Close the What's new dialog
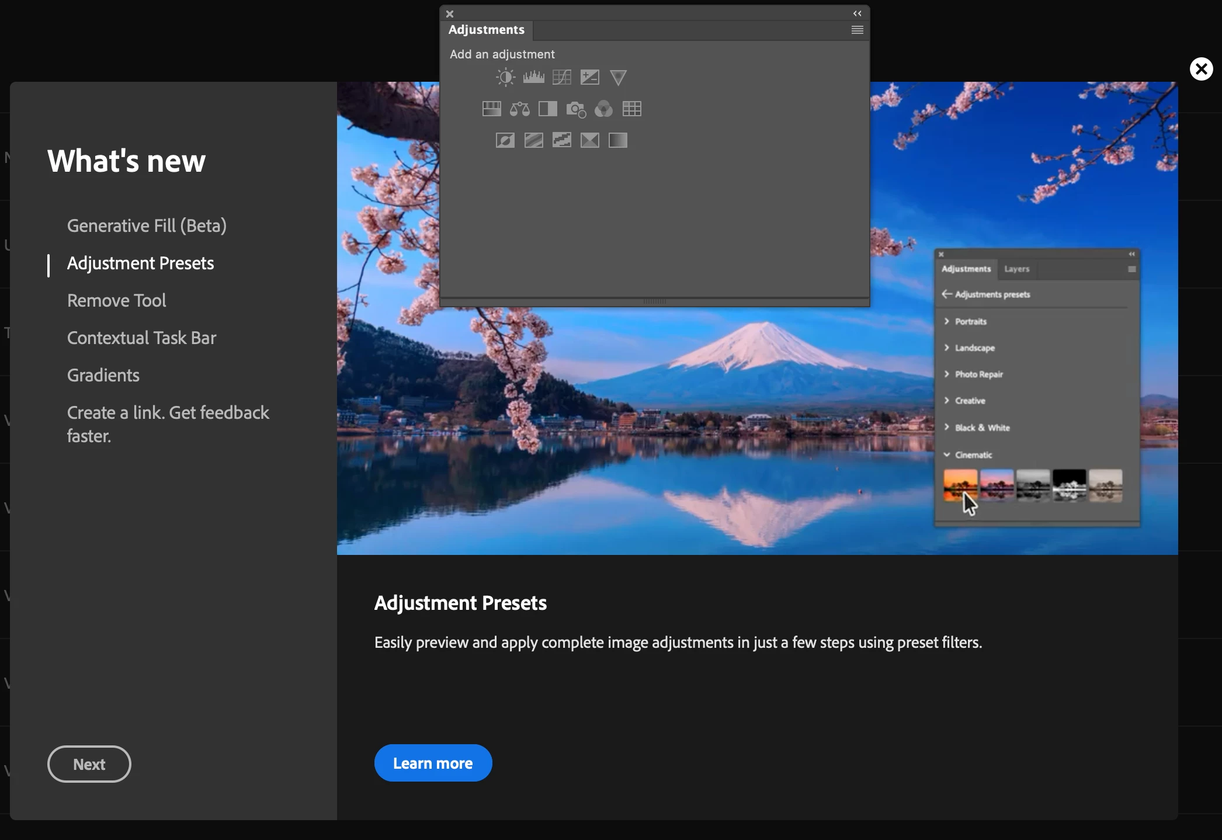The height and width of the screenshot is (840, 1222). coord(1201,69)
